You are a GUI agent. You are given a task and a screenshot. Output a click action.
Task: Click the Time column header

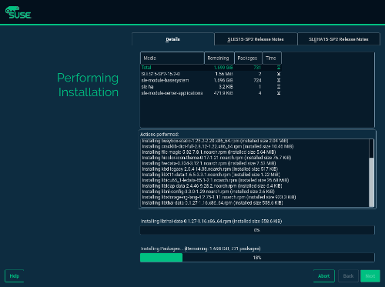tap(272, 58)
